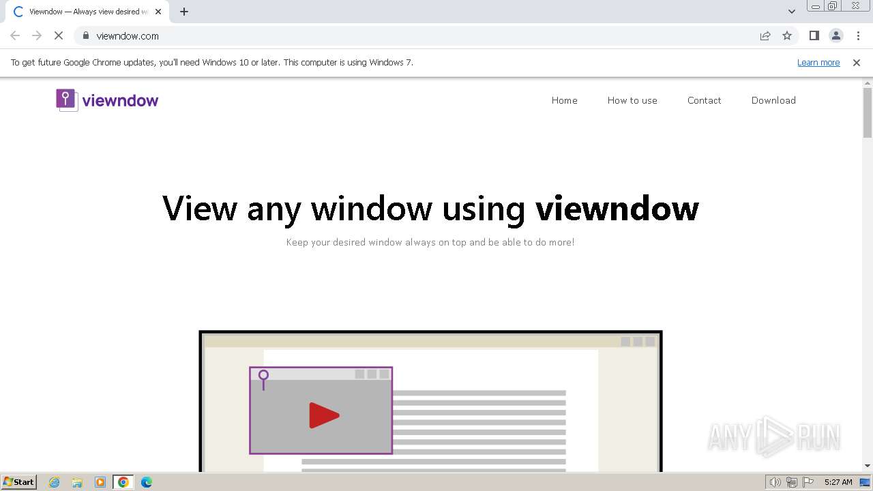Open File Explorer from taskbar
Viewport: 873px width, 491px height.
77,482
